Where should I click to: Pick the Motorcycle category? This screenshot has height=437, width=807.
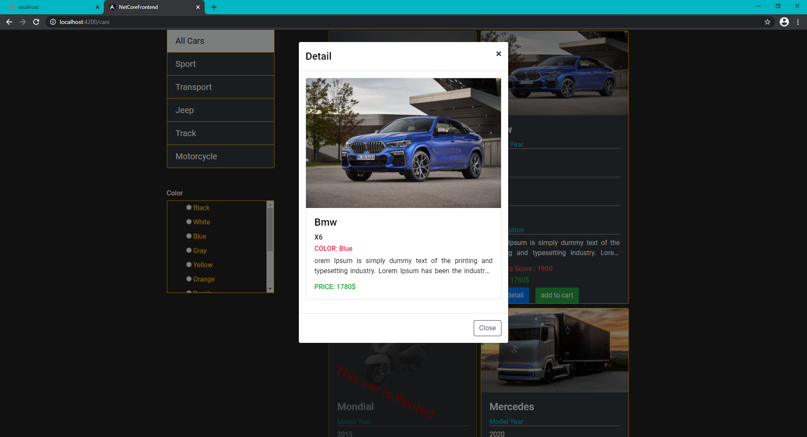[221, 156]
